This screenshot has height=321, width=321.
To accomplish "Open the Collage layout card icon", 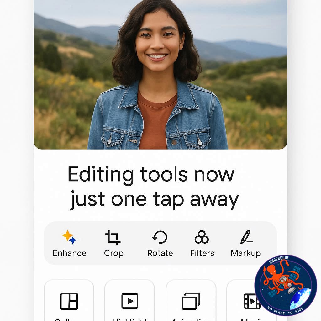I will coord(69,301).
